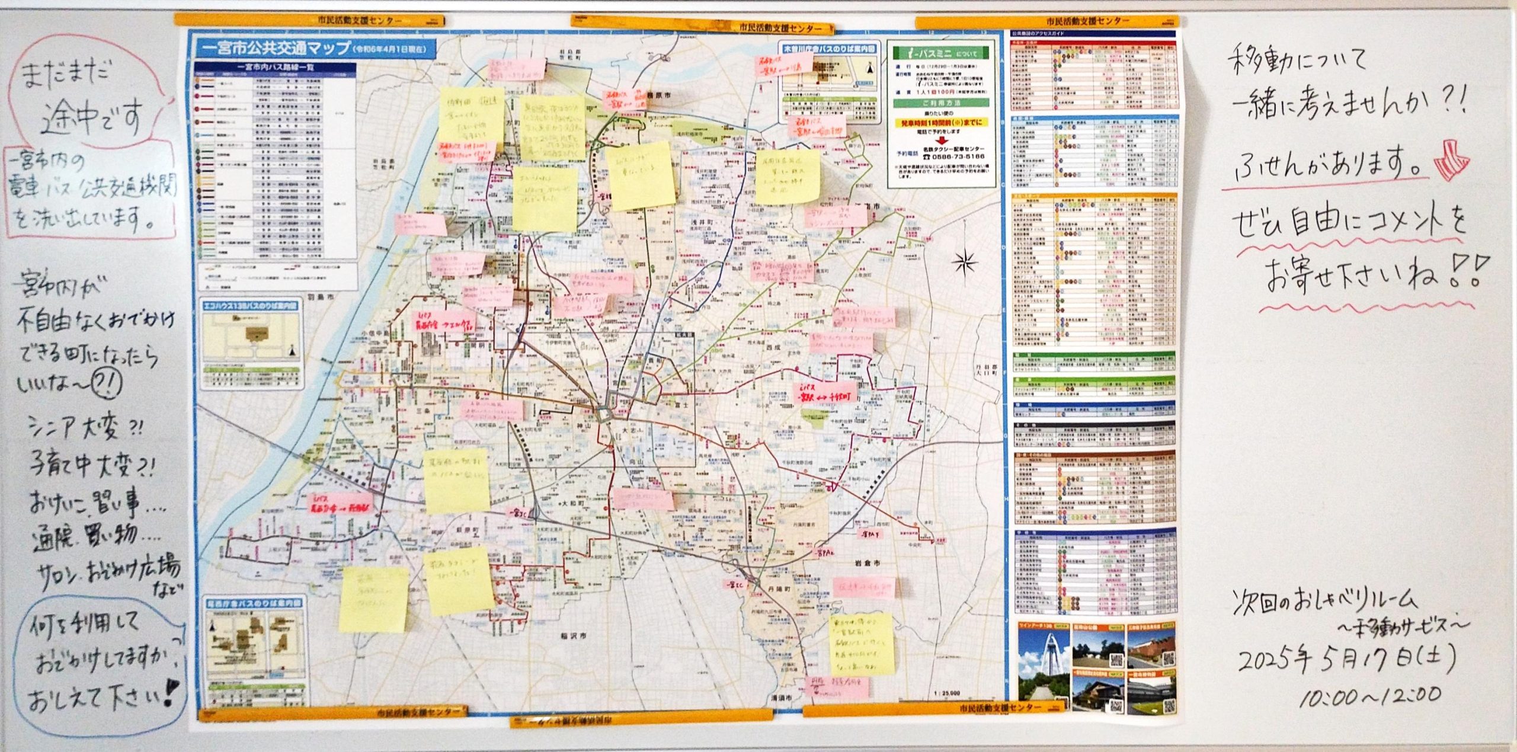The width and height of the screenshot is (1517, 752).
Task: Select the 一宮市内バス路線一覧 table header
Action: pyautogui.click(x=275, y=67)
